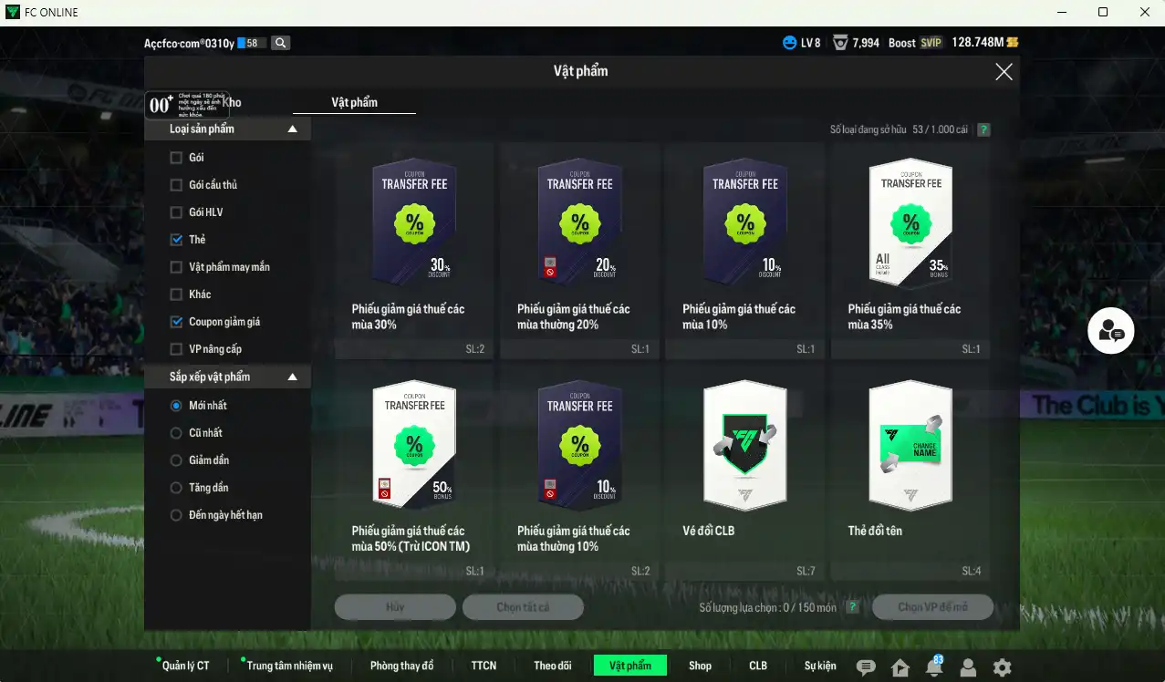Disable the Coupon giảm giá checkbox

(176, 322)
